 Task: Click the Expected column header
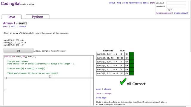pos(108,51)
